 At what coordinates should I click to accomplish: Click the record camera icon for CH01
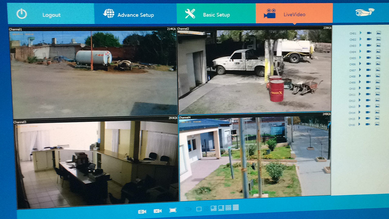coord(369,33)
